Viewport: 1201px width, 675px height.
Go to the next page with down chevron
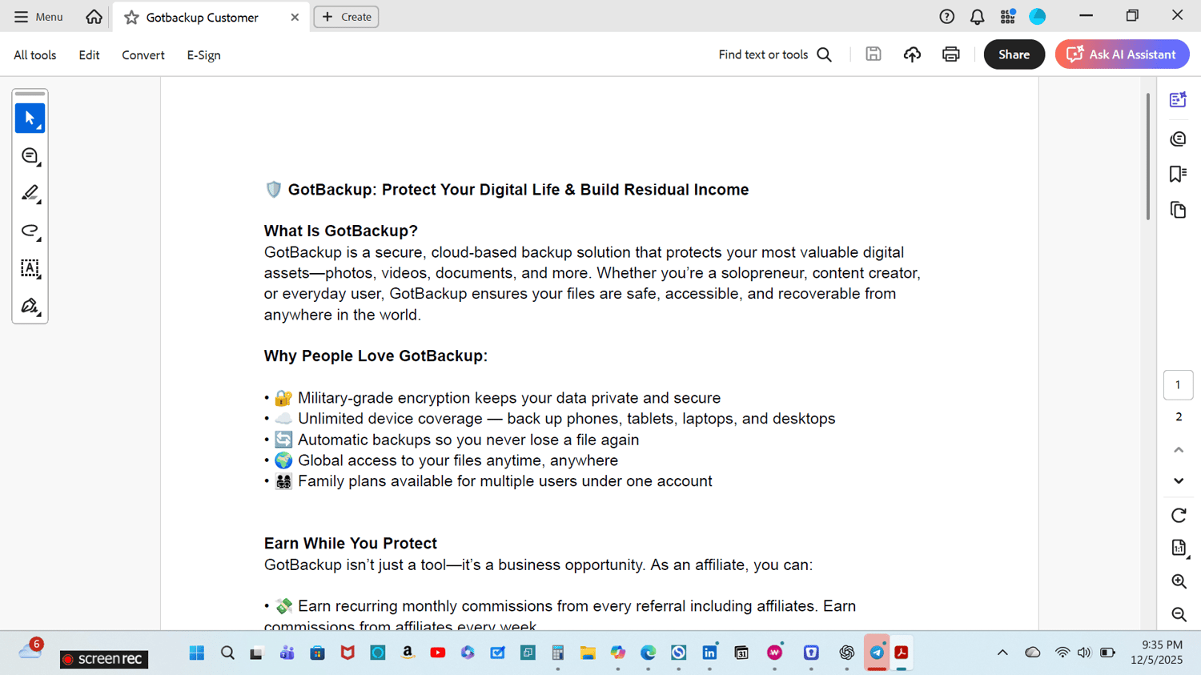(x=1179, y=480)
